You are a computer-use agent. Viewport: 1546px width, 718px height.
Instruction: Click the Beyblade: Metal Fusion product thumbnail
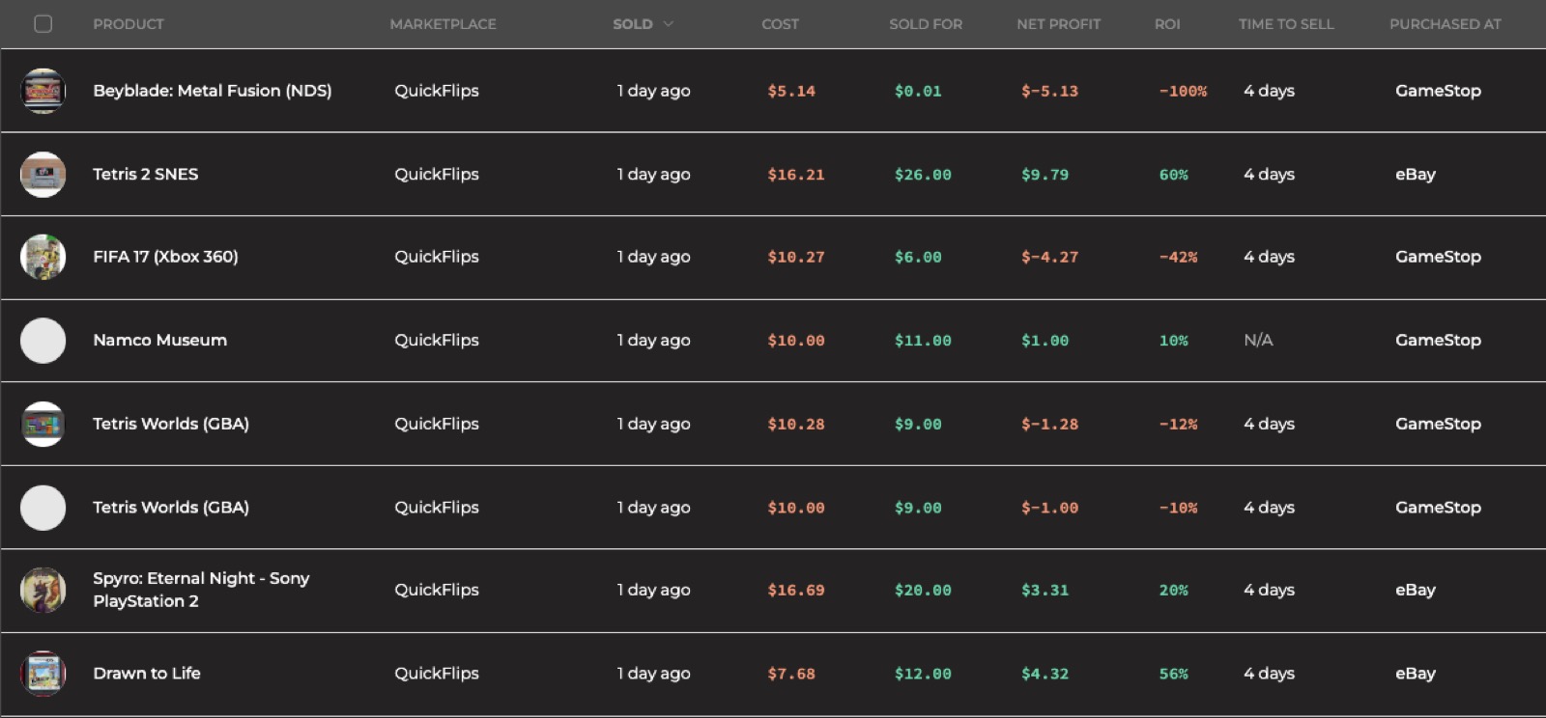[x=43, y=91]
